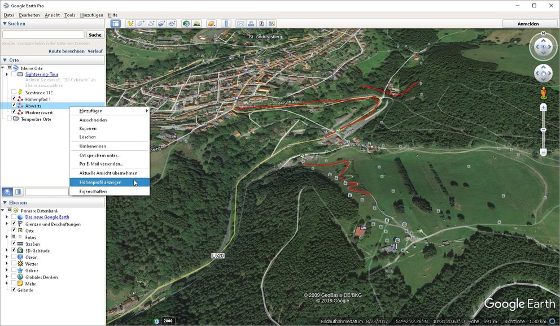Select the Pfadmesswert path entry
The height and width of the screenshot is (326, 560).
39,112
